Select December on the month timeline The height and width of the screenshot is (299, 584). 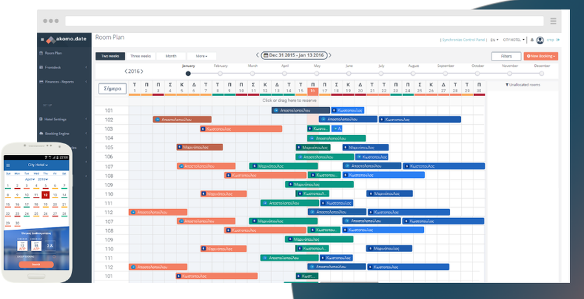(x=541, y=73)
